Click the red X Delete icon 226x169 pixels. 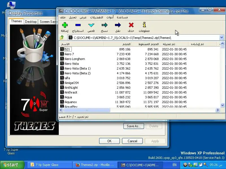pyautogui.click(x=131, y=25)
